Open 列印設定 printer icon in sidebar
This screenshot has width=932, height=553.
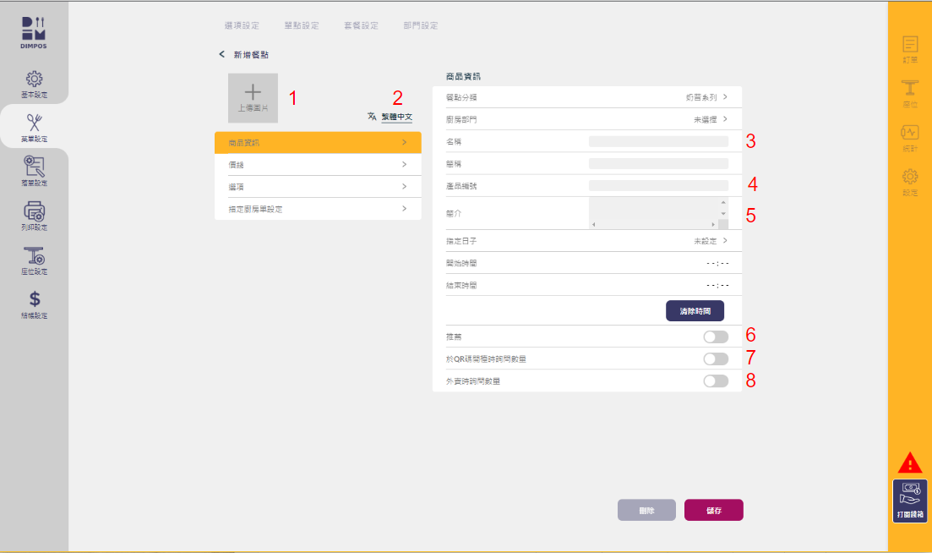click(x=34, y=211)
